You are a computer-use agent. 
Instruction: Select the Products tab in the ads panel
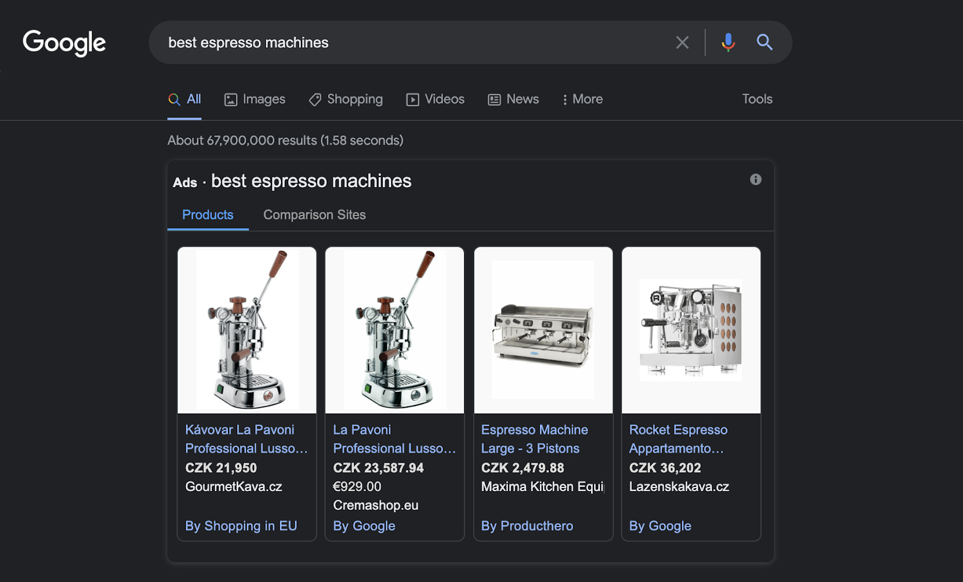208,215
